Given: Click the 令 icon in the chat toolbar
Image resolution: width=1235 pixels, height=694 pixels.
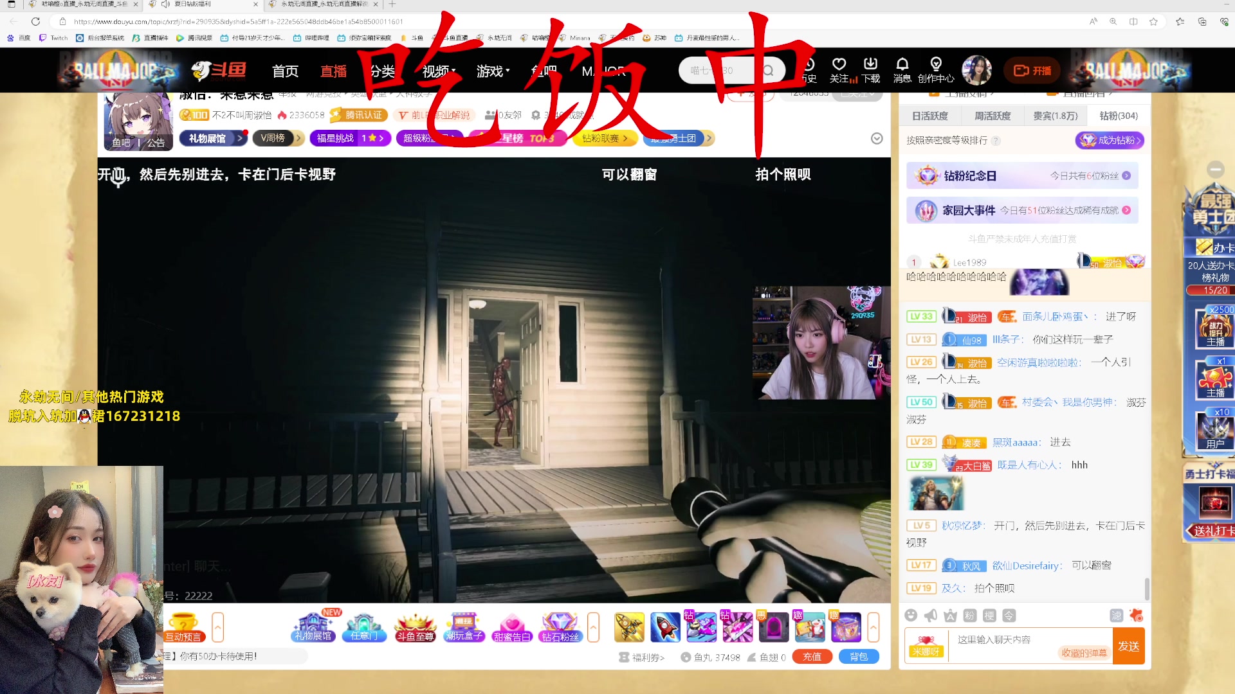Looking at the screenshot, I should click(x=1009, y=615).
